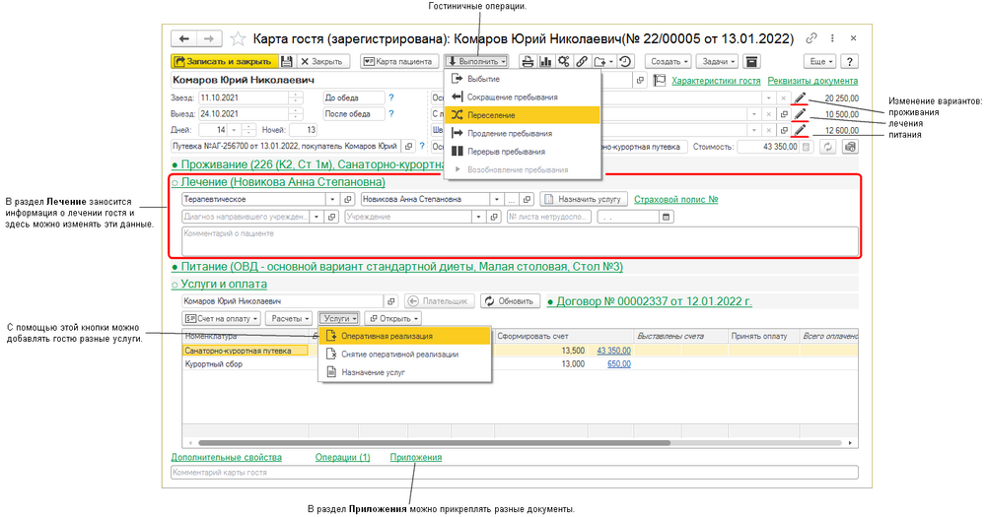Choose Назначение услуг in the Услуги menu
This screenshot has width=986, height=517.
[x=374, y=372]
